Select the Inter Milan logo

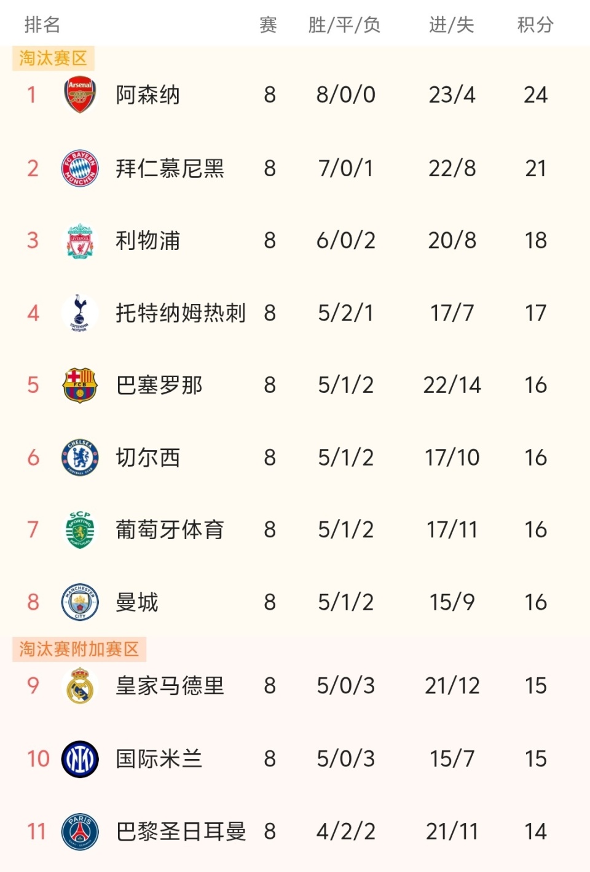click(x=80, y=759)
